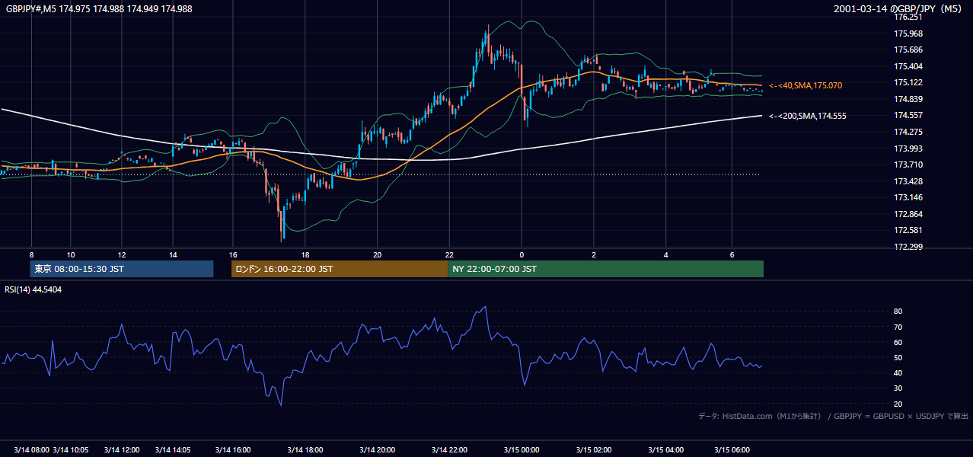Click the 173.993 price axis label

pos(908,149)
